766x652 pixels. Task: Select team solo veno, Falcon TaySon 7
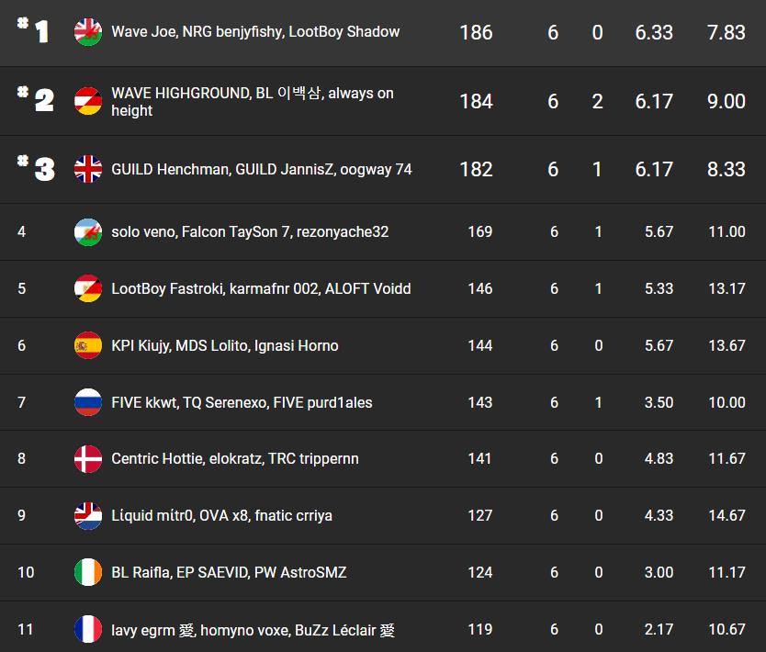pos(250,231)
